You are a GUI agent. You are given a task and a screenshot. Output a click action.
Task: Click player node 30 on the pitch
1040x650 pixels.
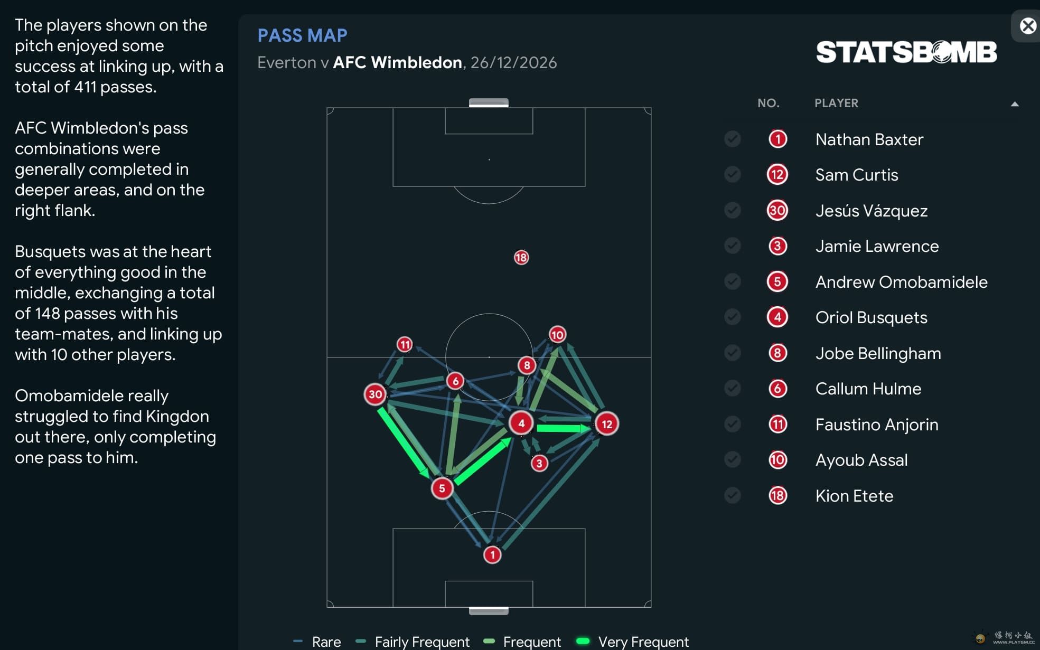(375, 394)
